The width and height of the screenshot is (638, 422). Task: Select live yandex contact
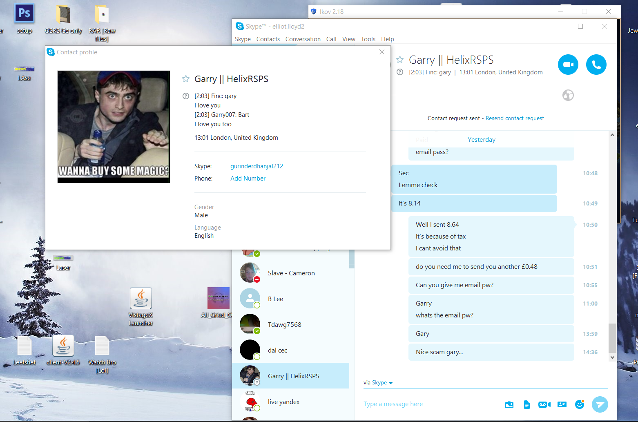[x=291, y=402]
